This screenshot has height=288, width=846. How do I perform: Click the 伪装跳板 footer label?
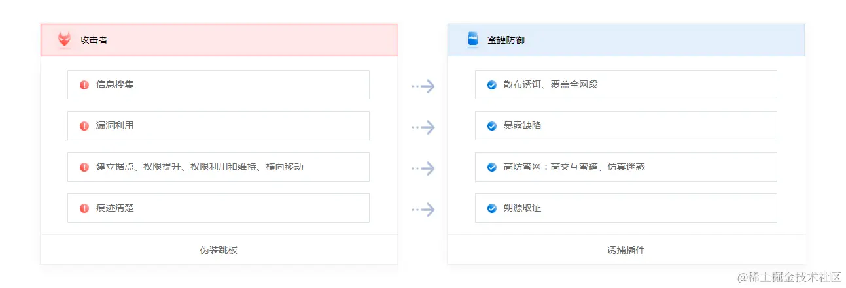(219, 250)
